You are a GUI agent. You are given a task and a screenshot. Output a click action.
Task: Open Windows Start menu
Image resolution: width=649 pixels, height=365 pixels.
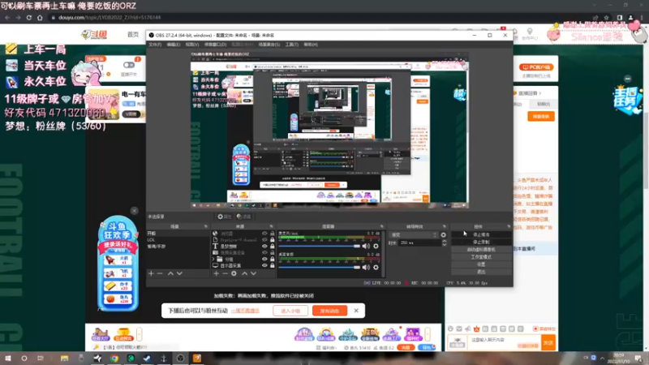pyautogui.click(x=8, y=359)
